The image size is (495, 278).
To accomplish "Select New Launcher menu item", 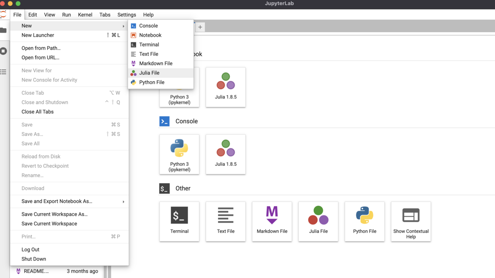I will [x=69, y=35].
